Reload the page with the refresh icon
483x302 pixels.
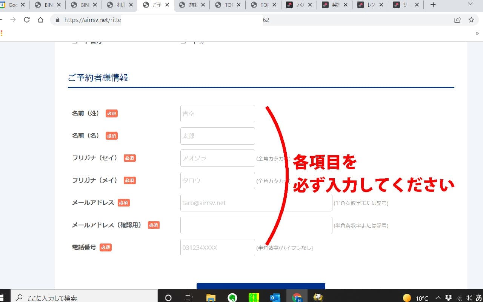click(27, 20)
